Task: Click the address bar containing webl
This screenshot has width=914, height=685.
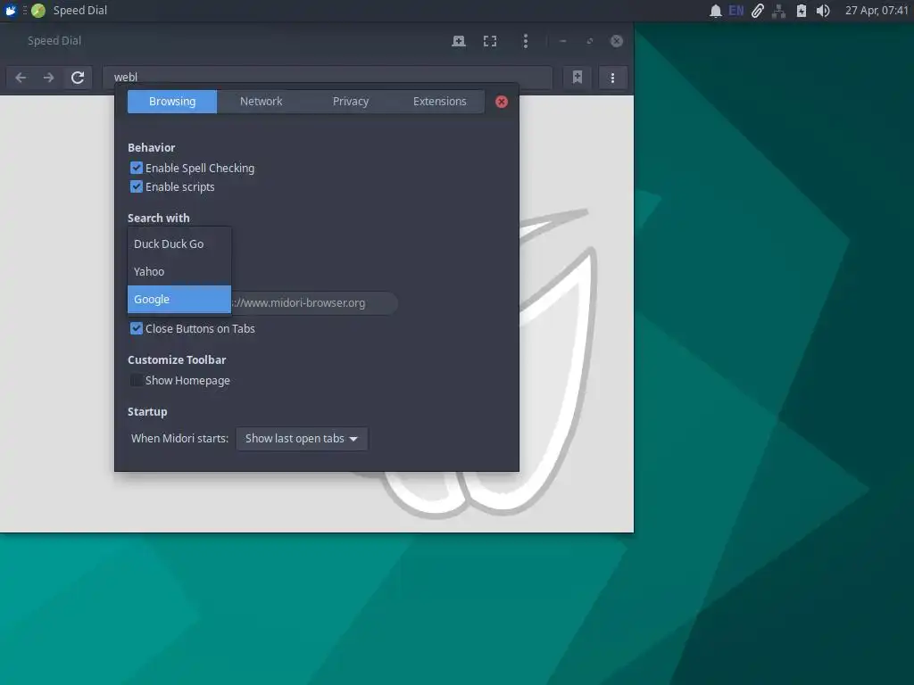Action: 327,77
